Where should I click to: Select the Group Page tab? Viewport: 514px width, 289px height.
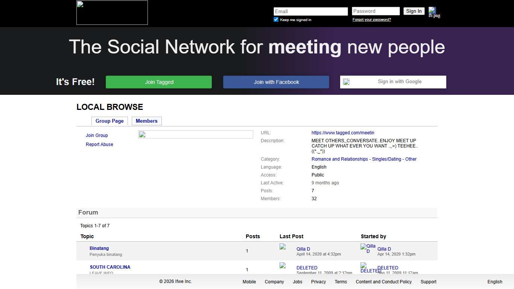tap(109, 121)
